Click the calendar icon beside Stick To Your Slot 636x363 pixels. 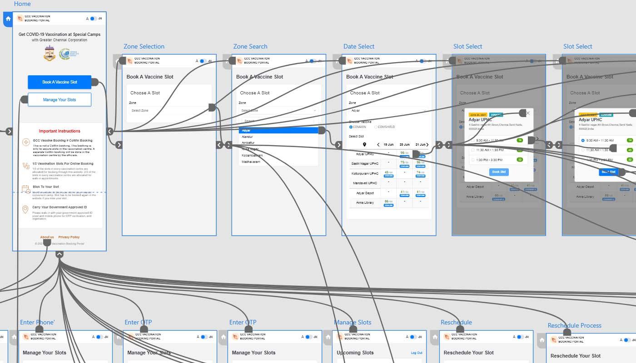[x=26, y=189]
